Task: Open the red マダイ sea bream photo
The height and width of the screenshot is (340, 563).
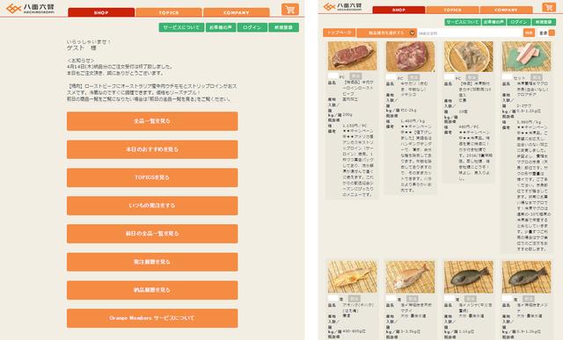Action: click(411, 277)
